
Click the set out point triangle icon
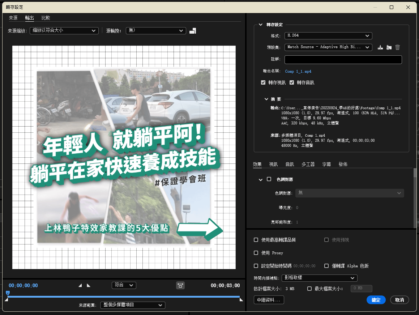pos(89,285)
